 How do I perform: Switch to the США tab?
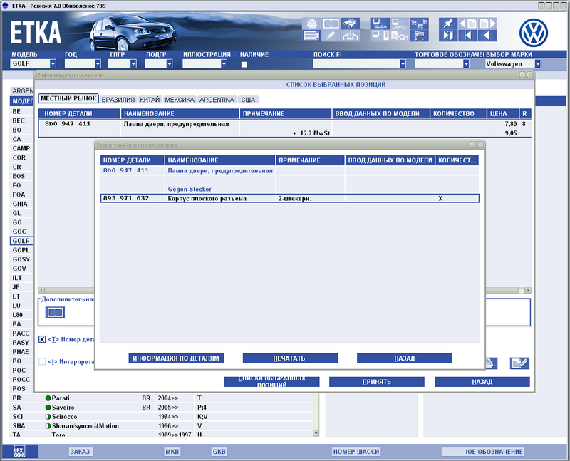pos(248,100)
